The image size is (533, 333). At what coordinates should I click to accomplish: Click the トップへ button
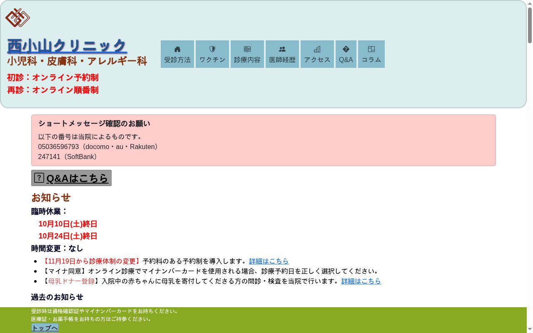[x=45, y=328]
